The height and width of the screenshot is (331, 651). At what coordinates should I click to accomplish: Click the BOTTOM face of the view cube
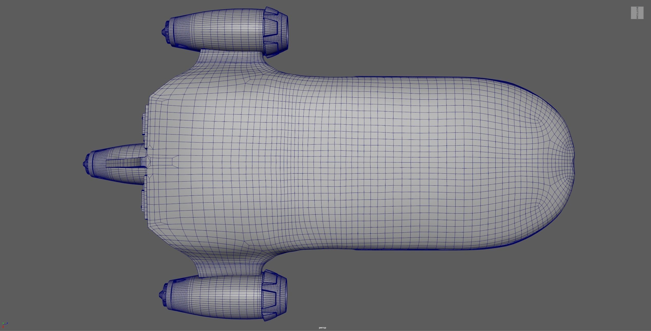pyautogui.click(x=637, y=13)
